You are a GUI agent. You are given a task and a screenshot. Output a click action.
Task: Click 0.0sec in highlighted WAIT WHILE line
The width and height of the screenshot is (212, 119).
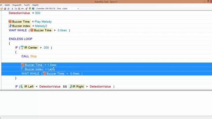click(75, 73)
